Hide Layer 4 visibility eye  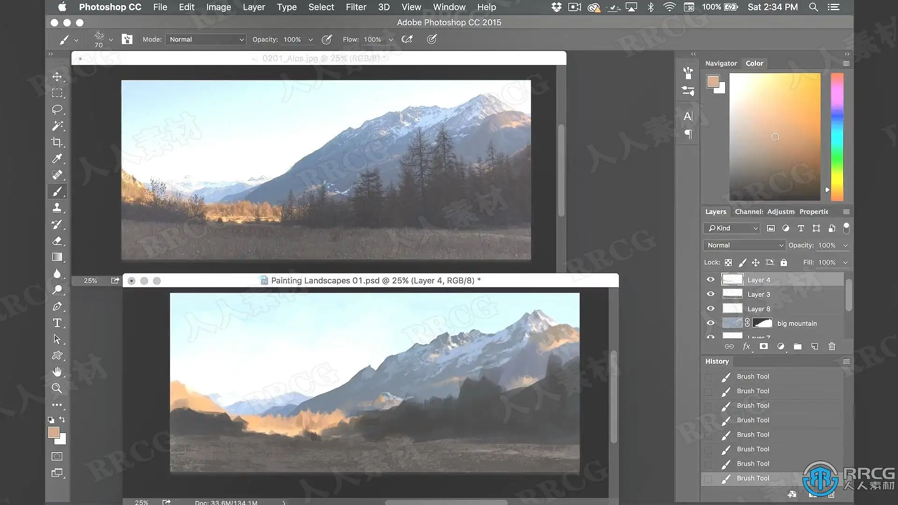click(x=710, y=280)
